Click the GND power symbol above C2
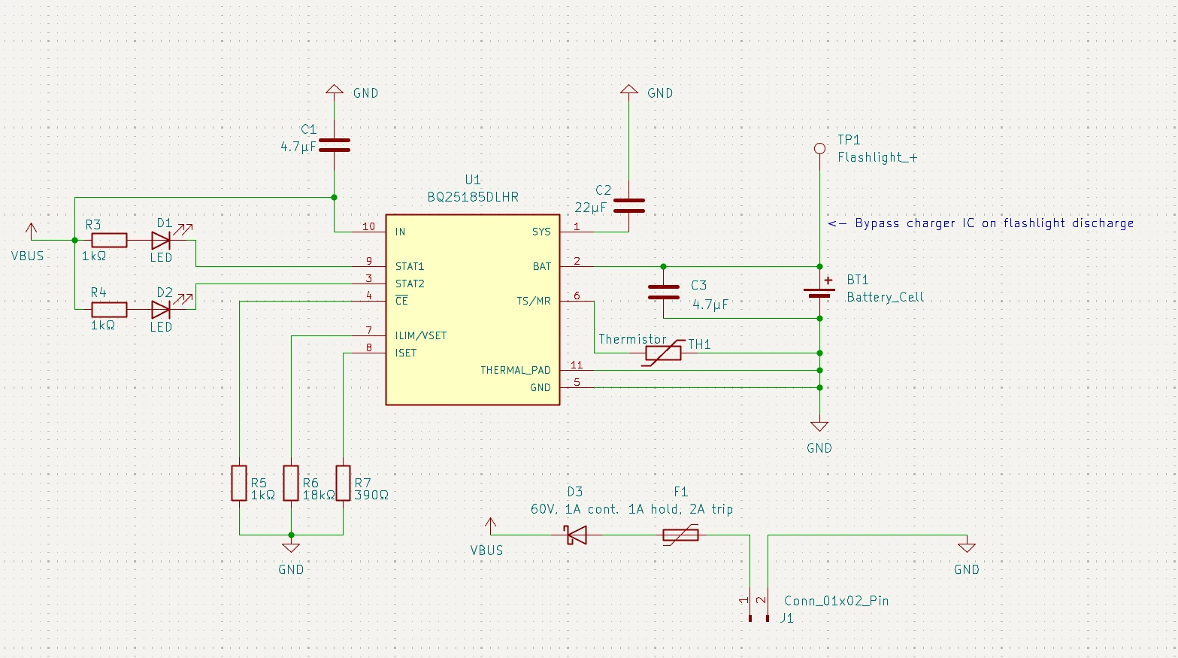This screenshot has height=658, width=1178. [629, 90]
